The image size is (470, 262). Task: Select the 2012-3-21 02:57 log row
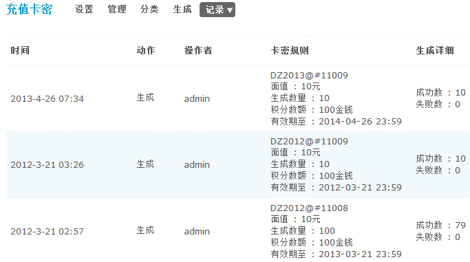pyautogui.click(x=238, y=230)
